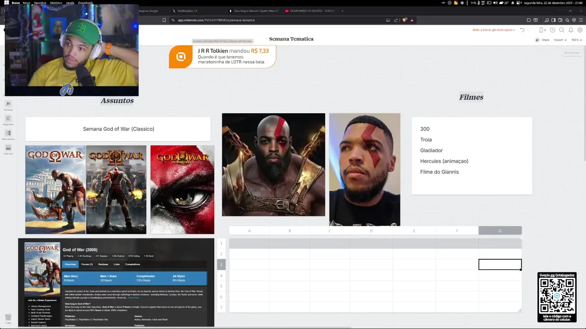Image resolution: width=586 pixels, height=329 pixels.
Task: Open Milanote settings gear
Action: pyautogui.click(x=580, y=30)
